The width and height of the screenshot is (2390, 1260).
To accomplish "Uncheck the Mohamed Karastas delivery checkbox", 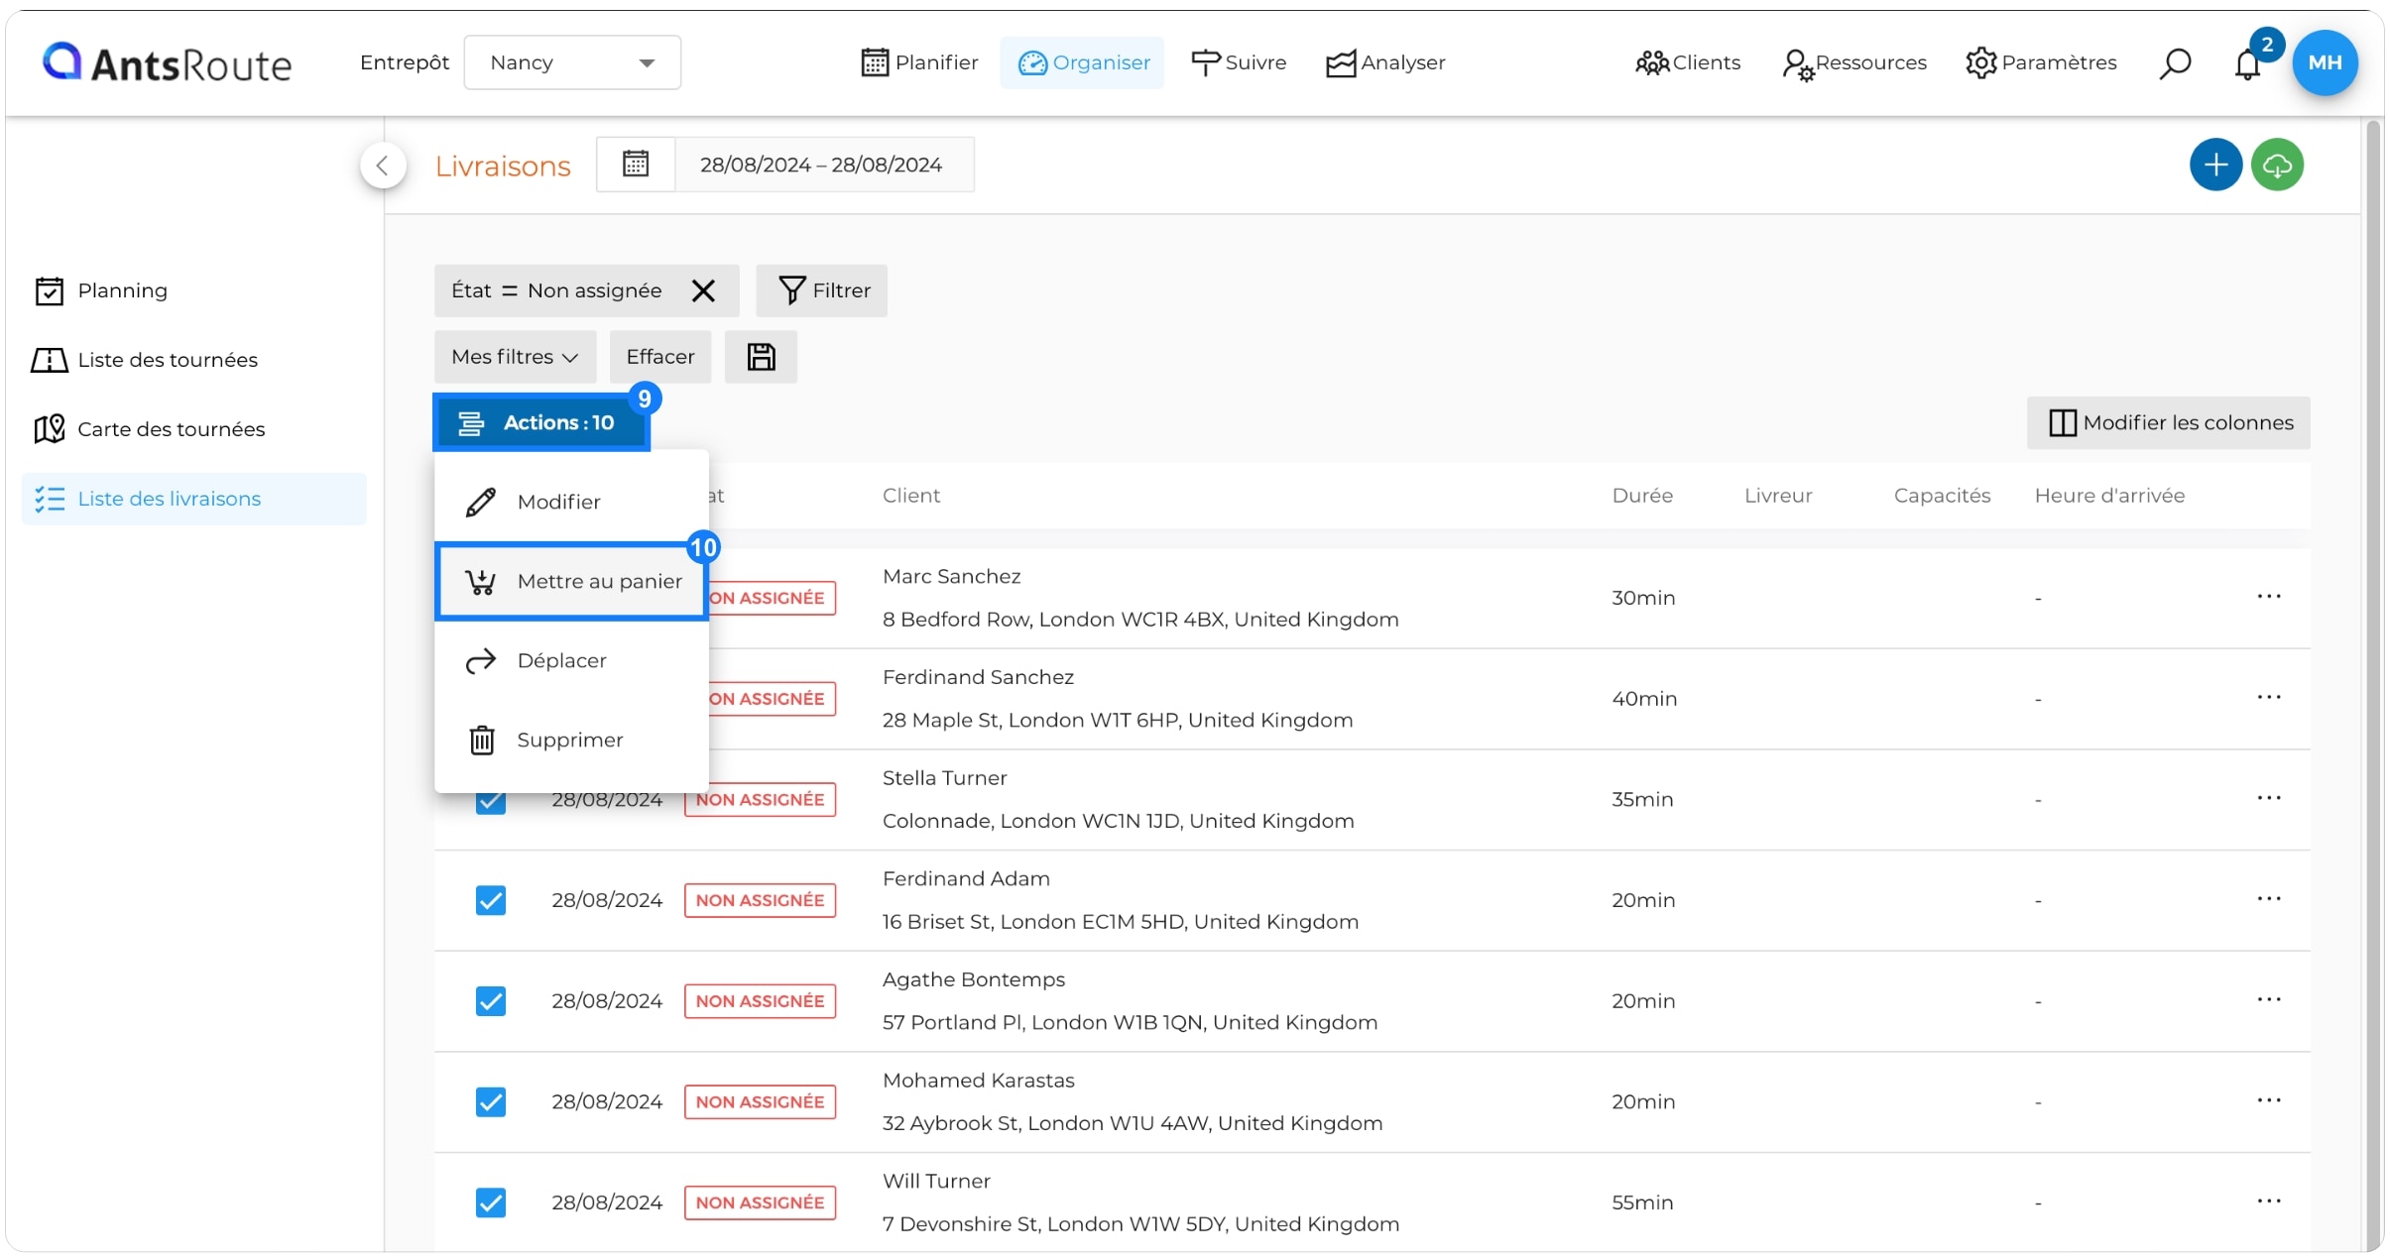I will pyautogui.click(x=491, y=1101).
